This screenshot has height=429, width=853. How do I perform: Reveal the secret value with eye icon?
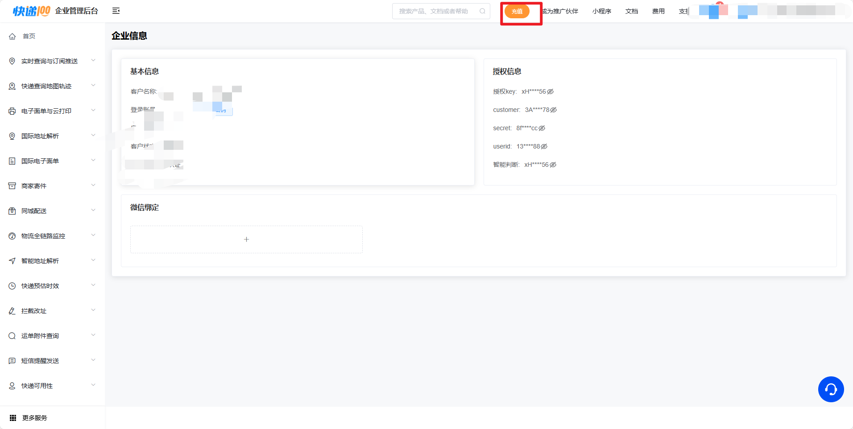pos(542,128)
